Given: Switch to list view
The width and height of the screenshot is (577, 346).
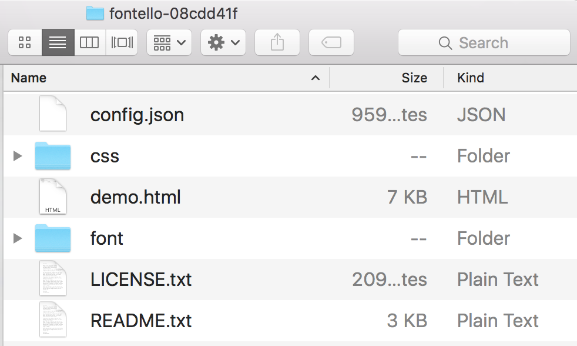Looking at the screenshot, I should pos(58,42).
